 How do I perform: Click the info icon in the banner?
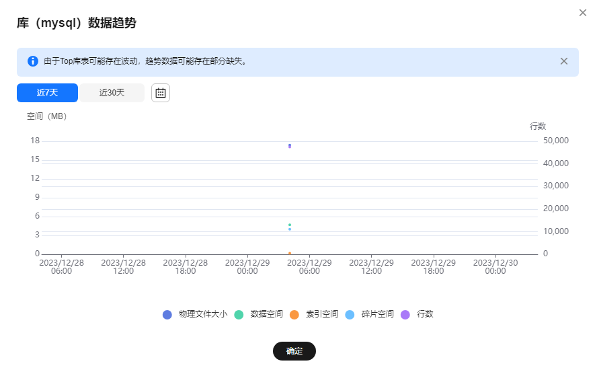[x=33, y=61]
